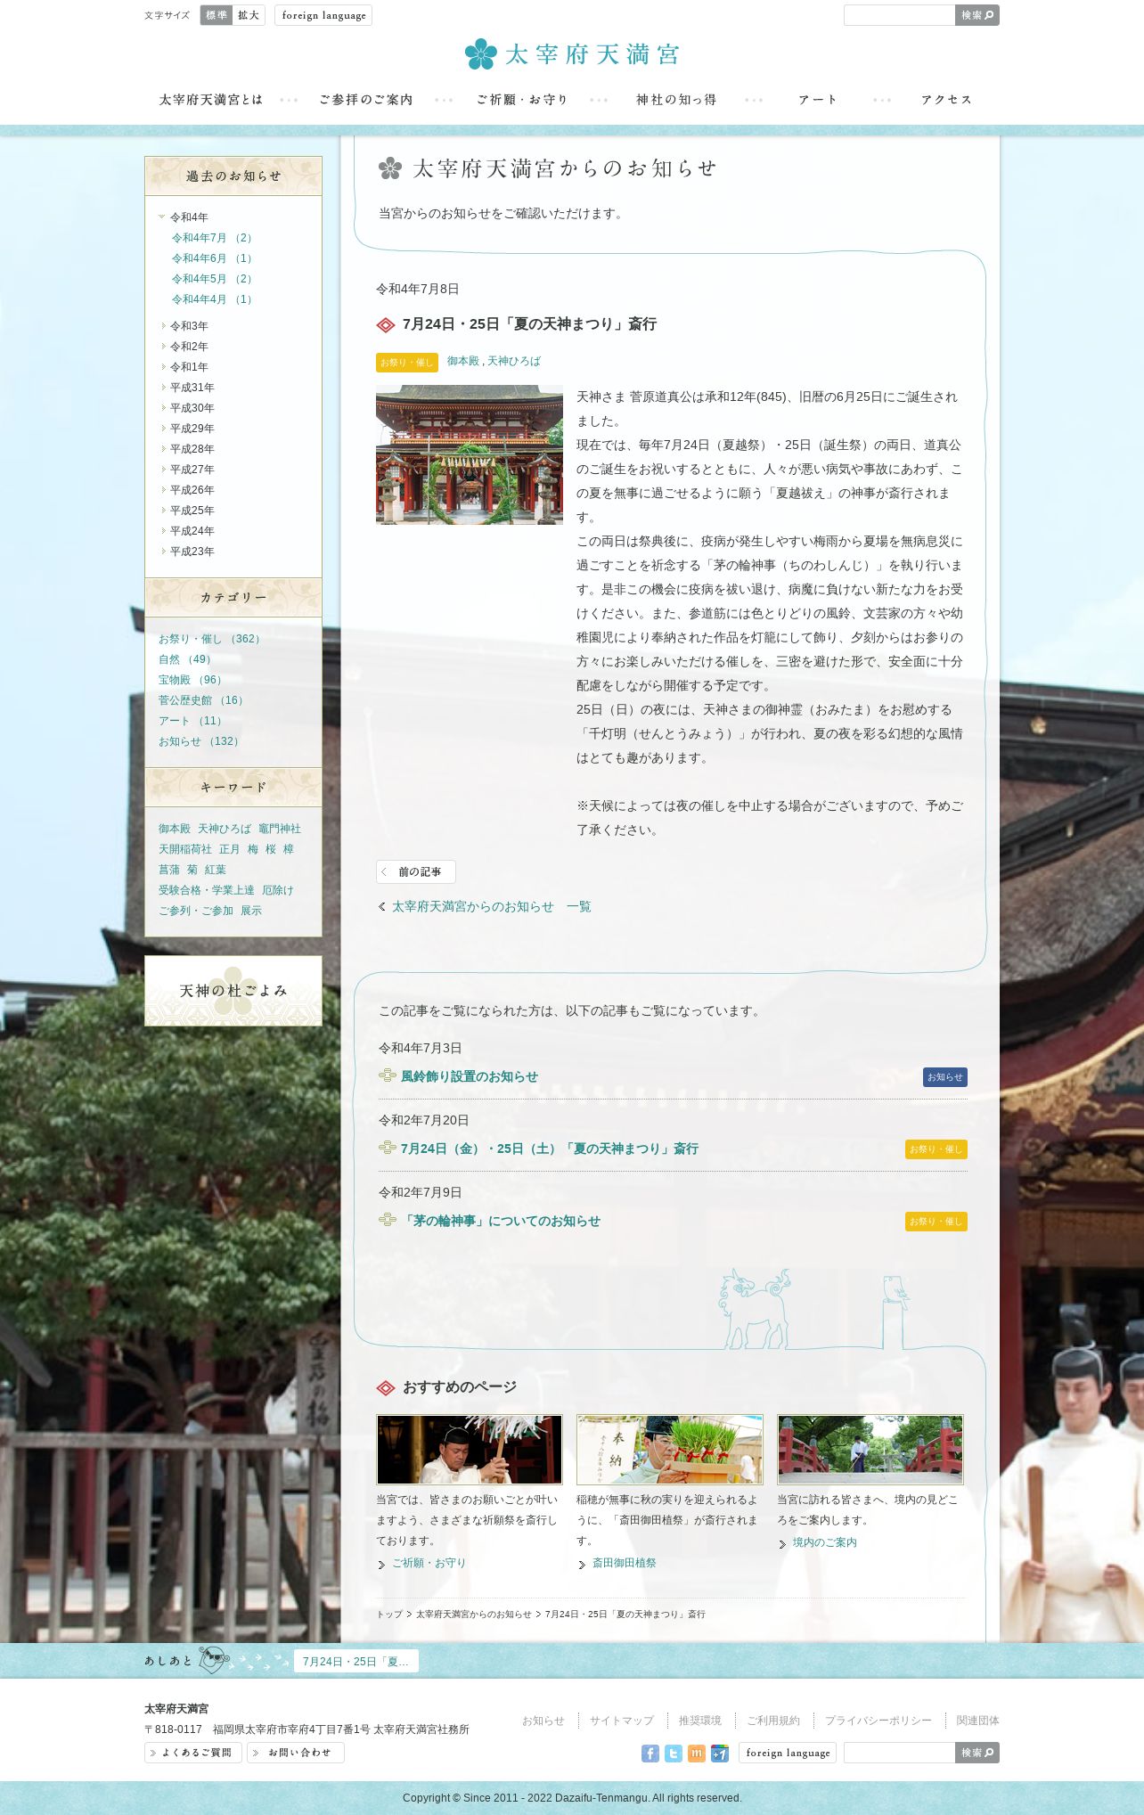Viewport: 1144px width, 1815px height.
Task: Open the 天神ひろば link under title
Action: (514, 361)
